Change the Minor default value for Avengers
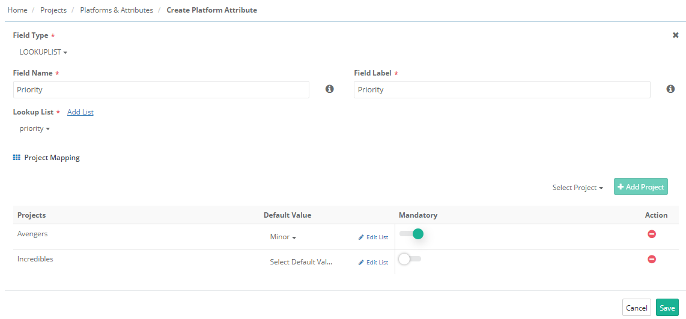The height and width of the screenshot is (319, 686). tap(283, 237)
